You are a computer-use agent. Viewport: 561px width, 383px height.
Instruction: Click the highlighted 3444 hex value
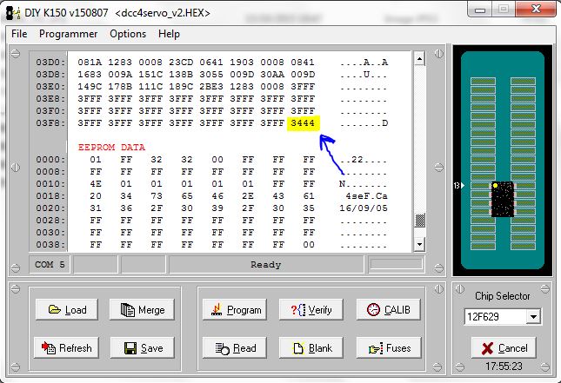click(304, 123)
